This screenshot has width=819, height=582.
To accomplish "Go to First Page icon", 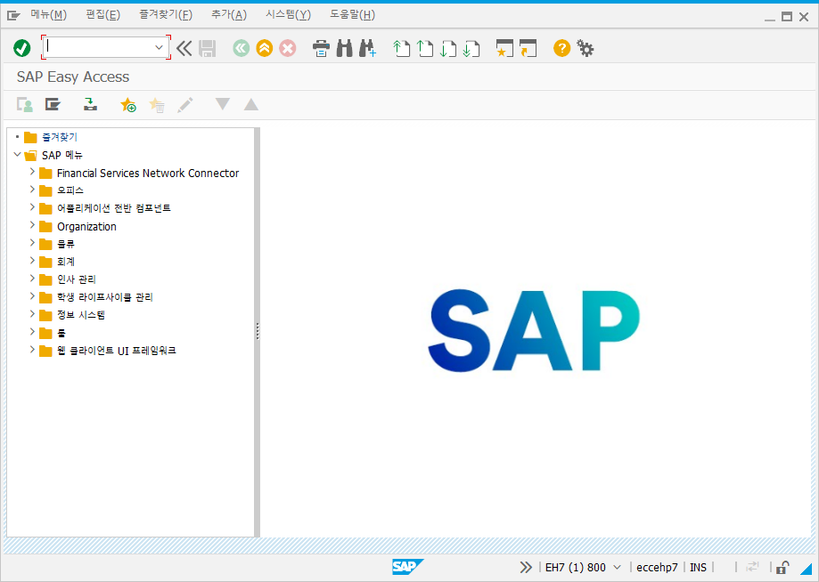I will 401,48.
